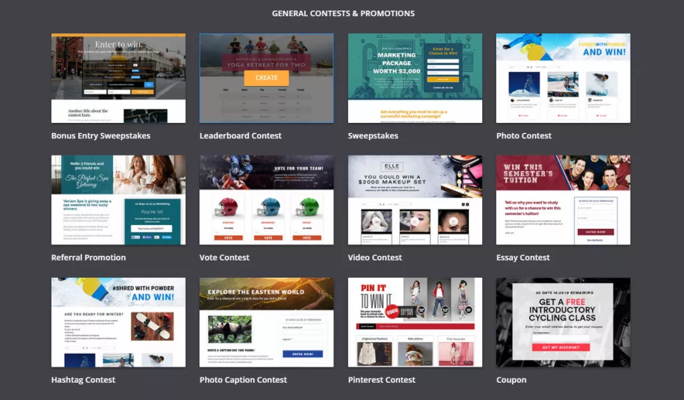684x400 pixels.
Task: Open the Hashtag Contest template thumbnail
Action: 118,323
